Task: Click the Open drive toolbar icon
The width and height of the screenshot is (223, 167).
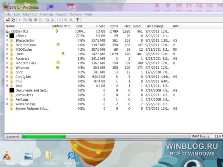Action: [x=8, y=20]
